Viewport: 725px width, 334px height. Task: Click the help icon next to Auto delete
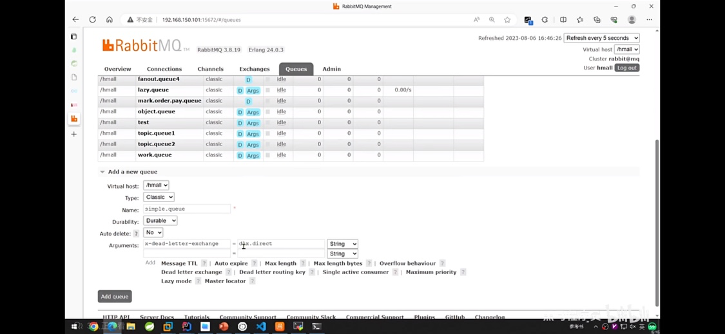136,234
